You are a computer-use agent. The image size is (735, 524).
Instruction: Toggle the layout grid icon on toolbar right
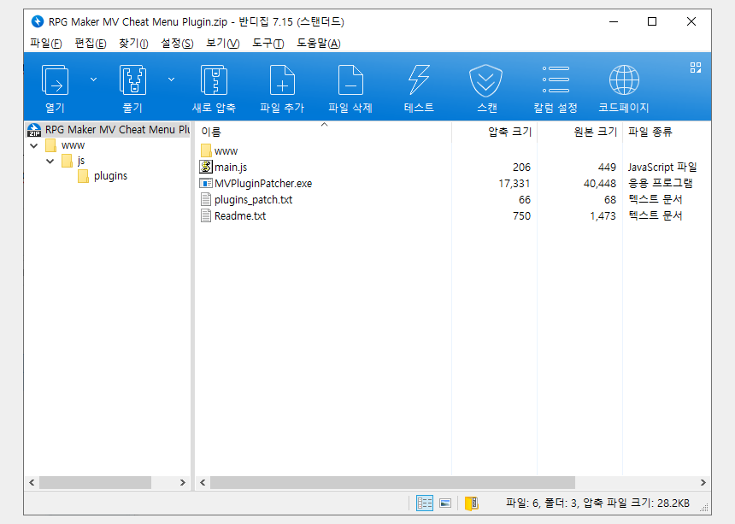(695, 67)
